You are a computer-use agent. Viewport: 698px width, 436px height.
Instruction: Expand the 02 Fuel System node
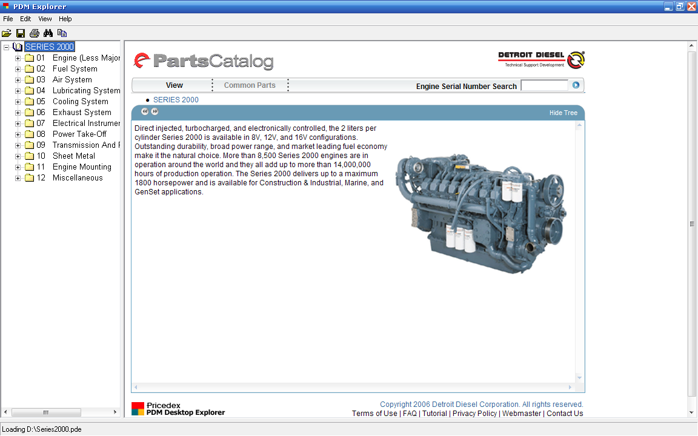point(18,69)
